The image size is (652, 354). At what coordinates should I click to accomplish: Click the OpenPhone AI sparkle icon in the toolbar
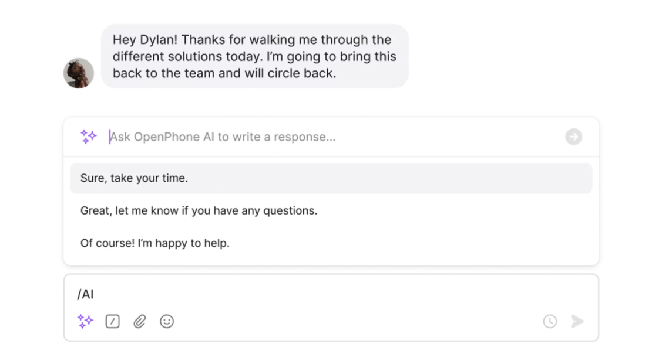(x=85, y=321)
